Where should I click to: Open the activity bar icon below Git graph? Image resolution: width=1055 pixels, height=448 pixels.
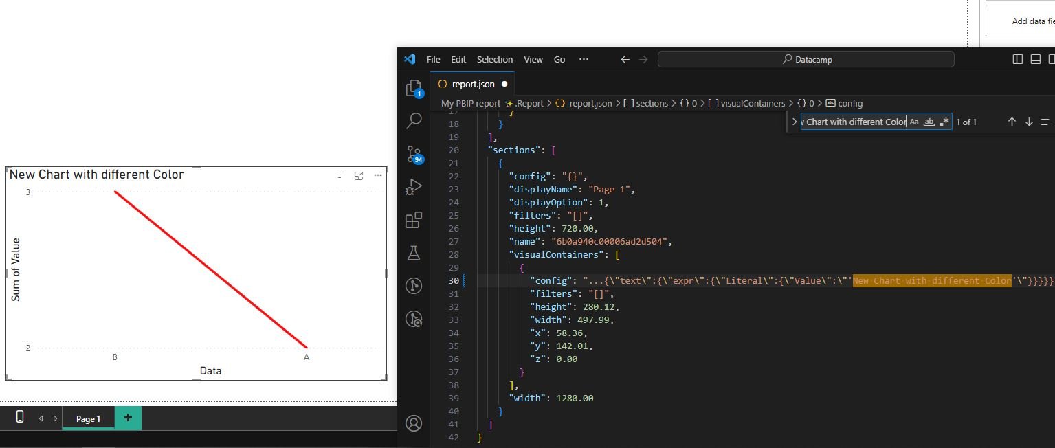point(414,319)
